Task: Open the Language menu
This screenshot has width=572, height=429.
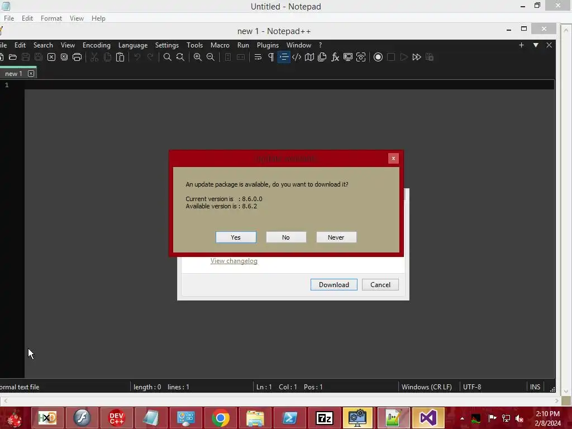Action: (133, 45)
